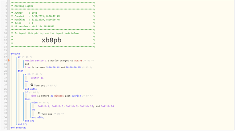Click the then keyword on line 21
This screenshot has height=131, width=236.
pos(21,71)
